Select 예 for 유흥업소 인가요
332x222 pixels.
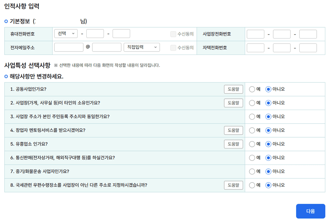252,144
